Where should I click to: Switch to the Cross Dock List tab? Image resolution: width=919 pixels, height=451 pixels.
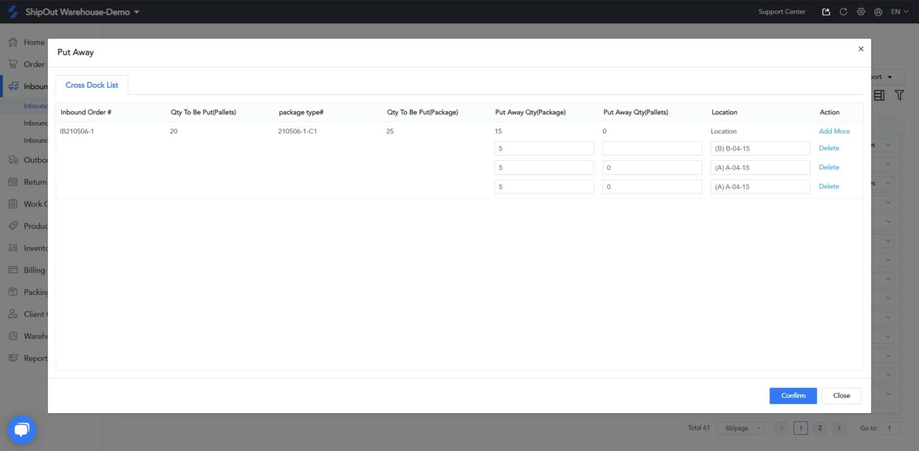[92, 85]
